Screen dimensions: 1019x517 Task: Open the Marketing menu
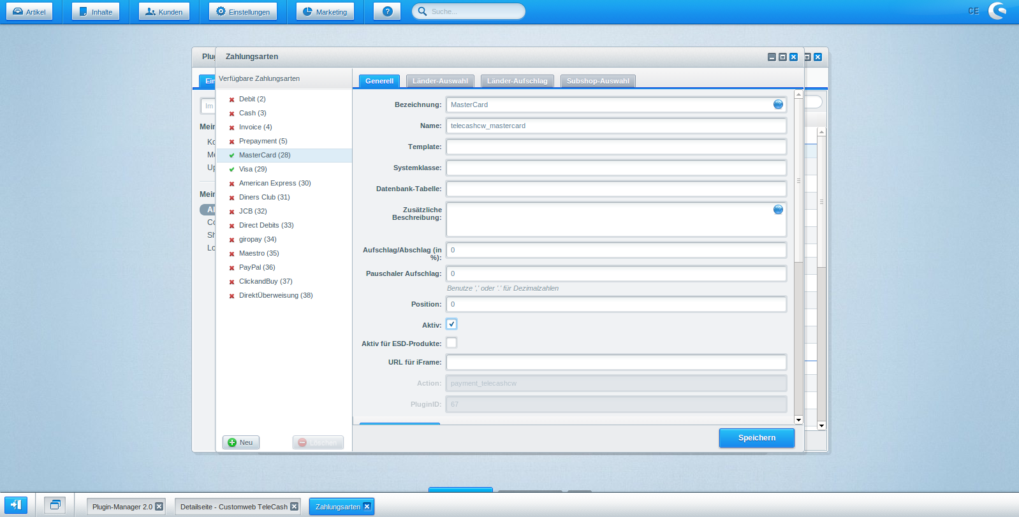pyautogui.click(x=325, y=11)
